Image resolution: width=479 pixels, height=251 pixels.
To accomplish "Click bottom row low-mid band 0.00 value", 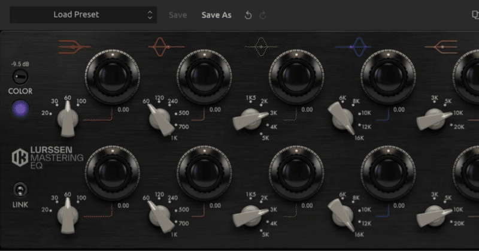I will click(x=215, y=205).
